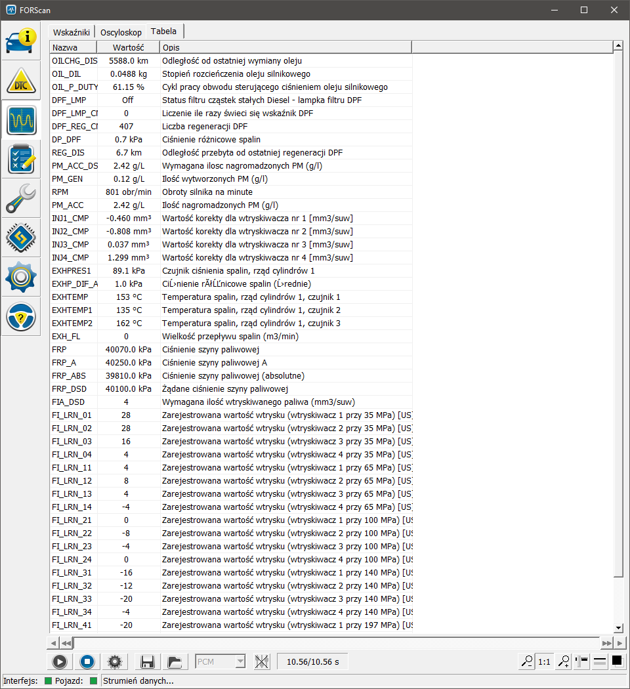Open the vehicle information section
630x689 pixels.
click(21, 40)
